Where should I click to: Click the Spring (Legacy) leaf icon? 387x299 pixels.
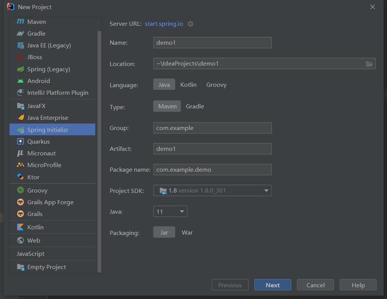click(20, 69)
